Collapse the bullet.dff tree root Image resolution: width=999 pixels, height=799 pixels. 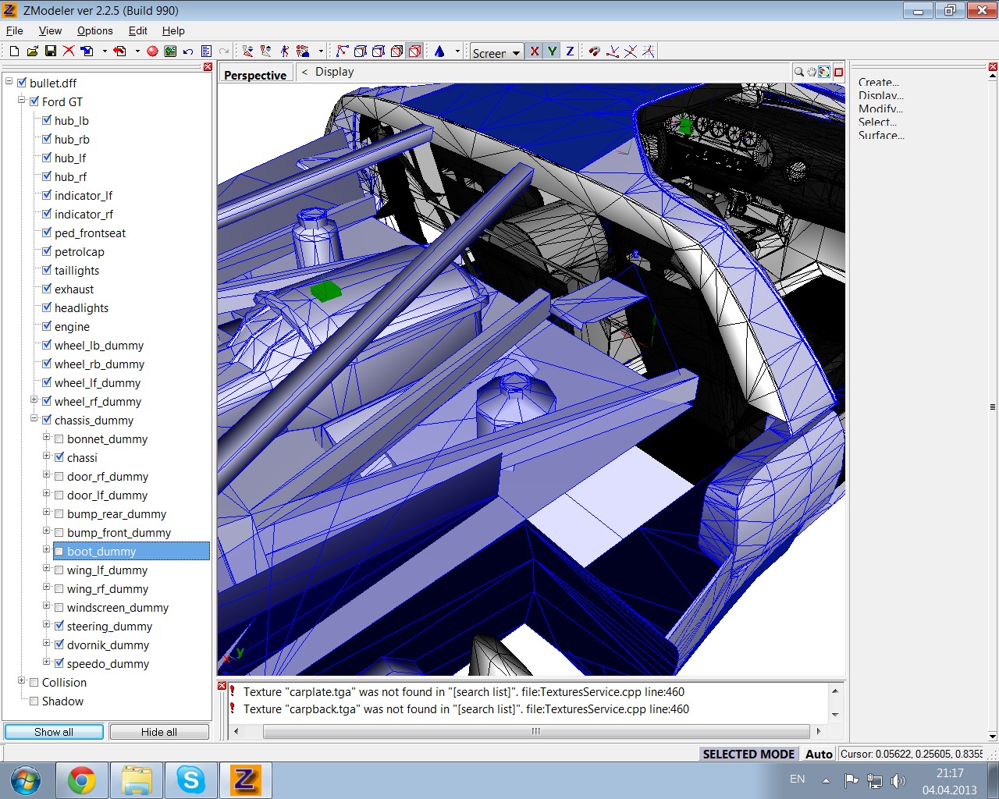[9, 81]
